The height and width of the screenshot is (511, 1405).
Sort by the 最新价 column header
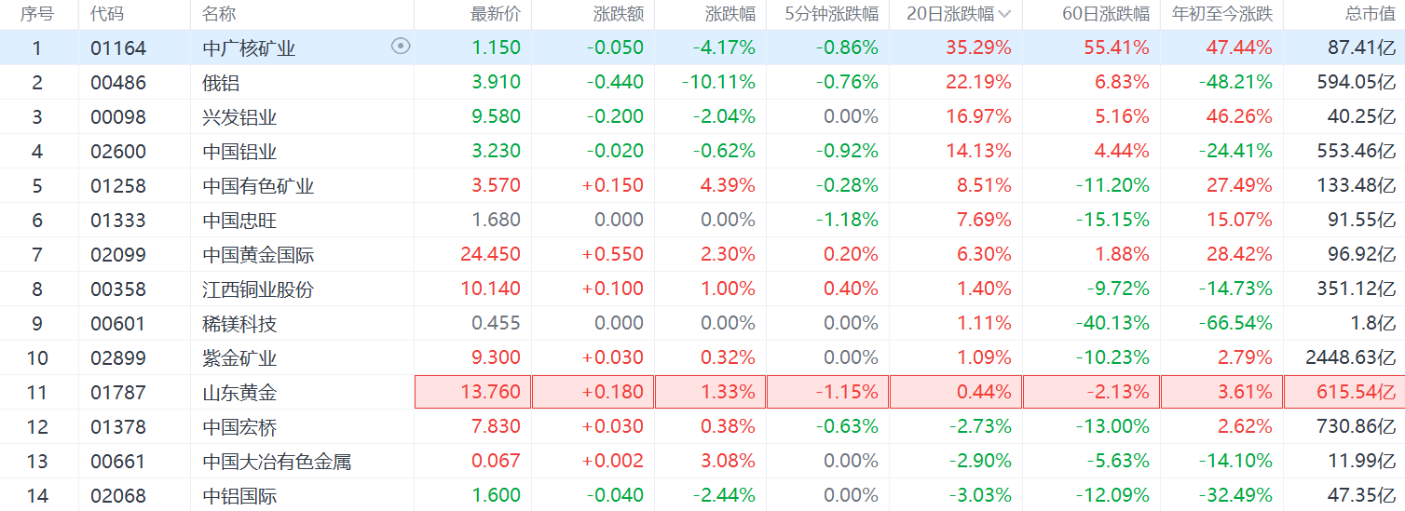click(496, 14)
